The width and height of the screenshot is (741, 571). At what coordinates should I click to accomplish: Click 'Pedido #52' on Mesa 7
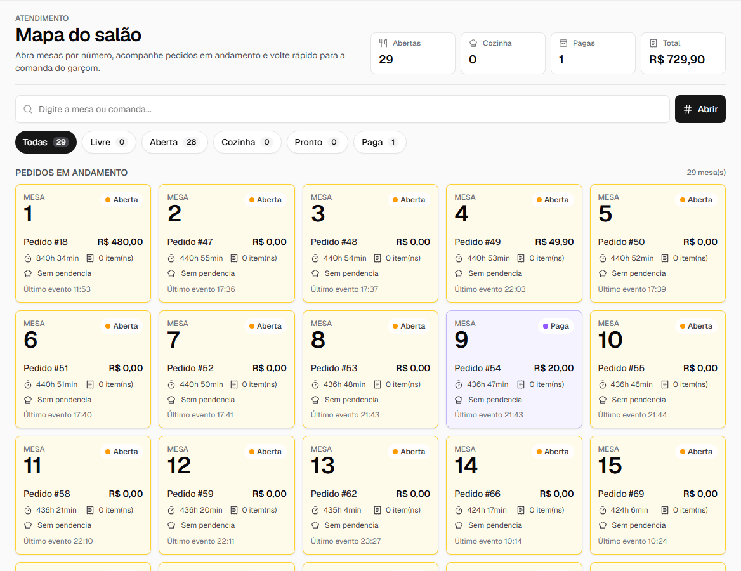pyautogui.click(x=190, y=368)
